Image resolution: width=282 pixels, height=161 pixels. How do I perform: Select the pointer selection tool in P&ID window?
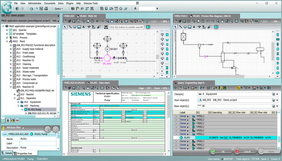click(x=65, y=27)
